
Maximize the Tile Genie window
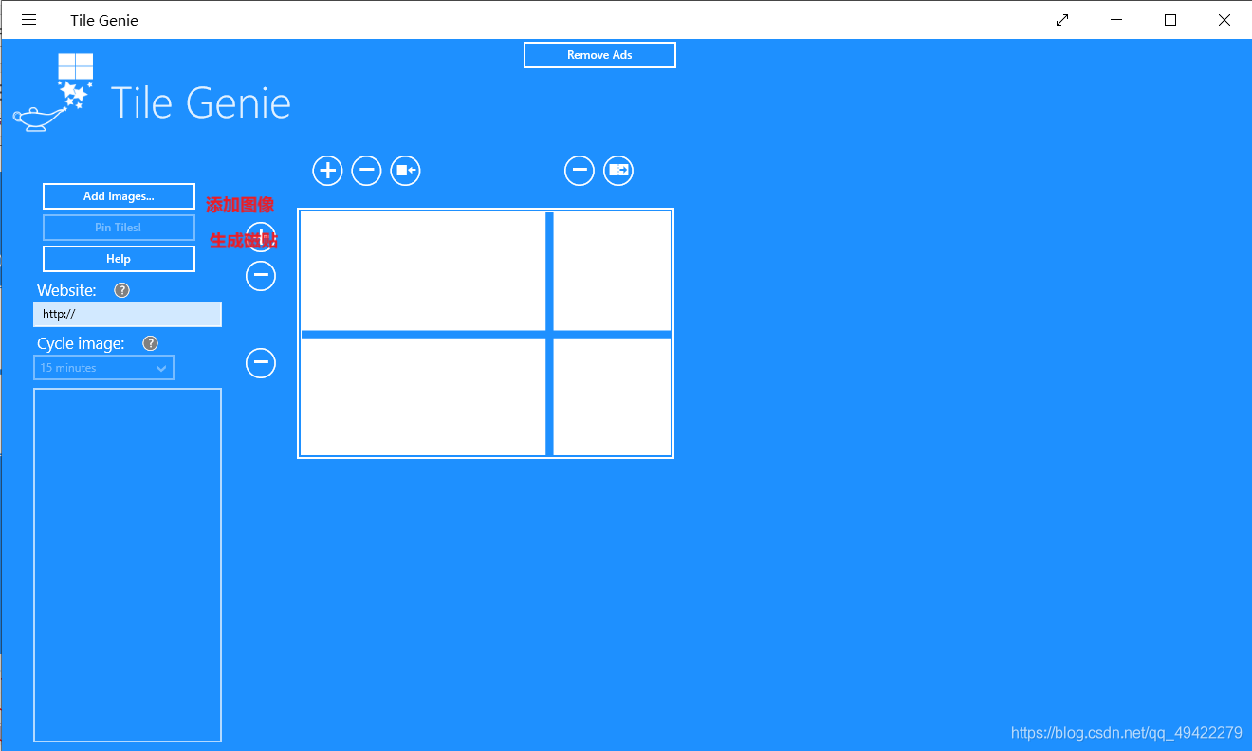pyautogui.click(x=1170, y=20)
